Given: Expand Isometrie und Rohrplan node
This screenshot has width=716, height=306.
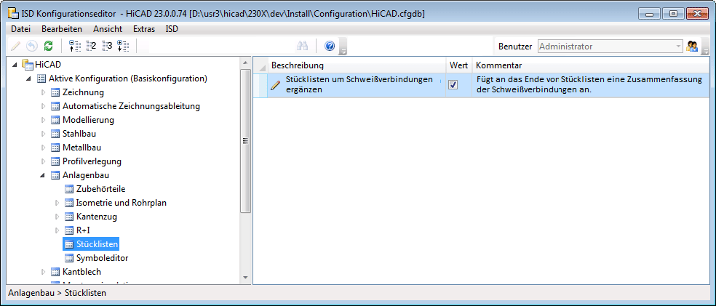Looking at the screenshot, I should click(57, 203).
